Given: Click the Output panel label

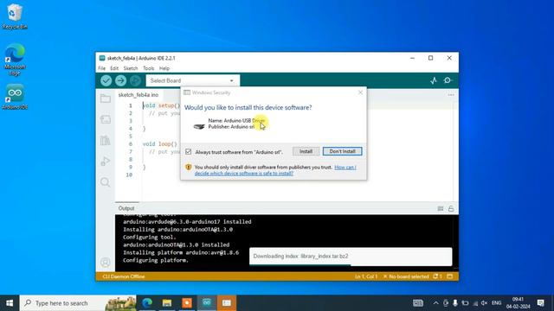Looking at the screenshot, I should pyautogui.click(x=126, y=208).
